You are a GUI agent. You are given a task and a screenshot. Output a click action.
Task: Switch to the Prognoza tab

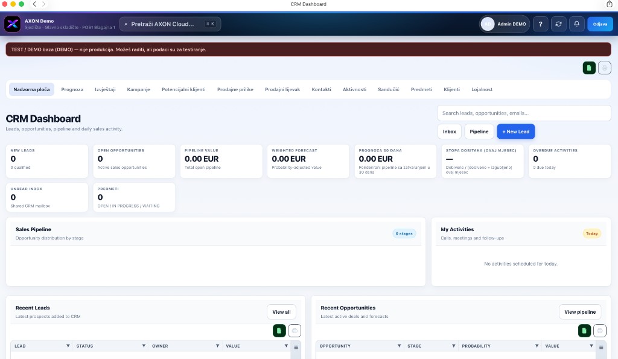(72, 89)
